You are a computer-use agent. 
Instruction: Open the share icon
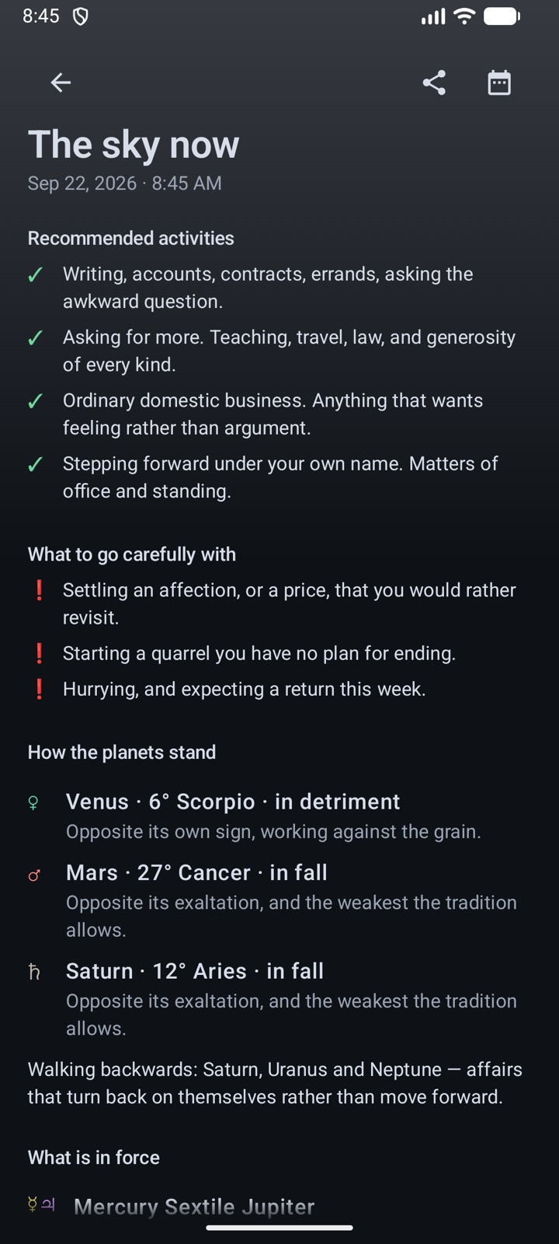click(434, 82)
